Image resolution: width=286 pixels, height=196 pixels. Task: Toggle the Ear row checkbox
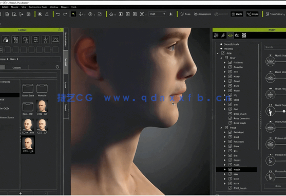point(230,155)
